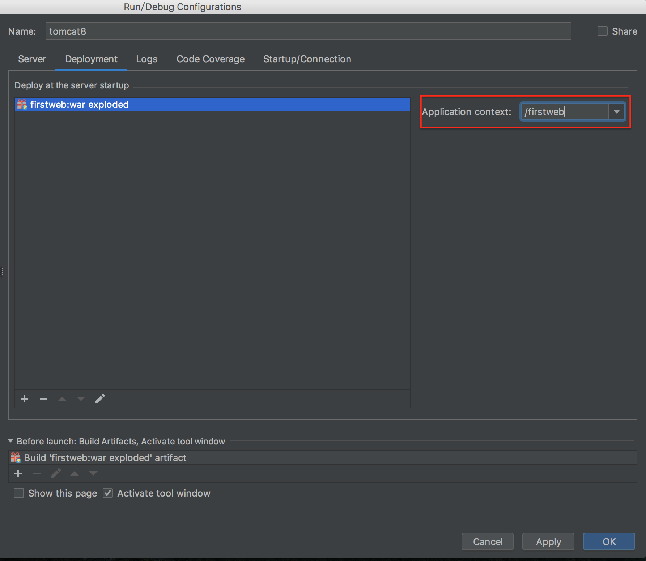
Task: Open the Application context dropdown arrow
Action: click(x=616, y=112)
